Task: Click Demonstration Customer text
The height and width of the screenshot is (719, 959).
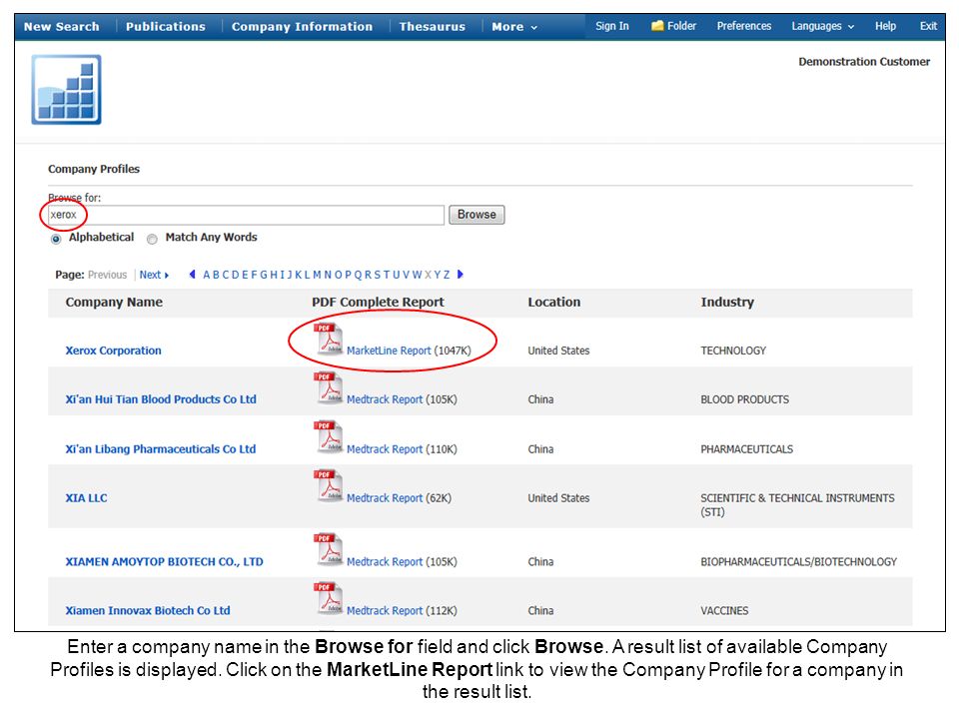Action: (x=864, y=62)
